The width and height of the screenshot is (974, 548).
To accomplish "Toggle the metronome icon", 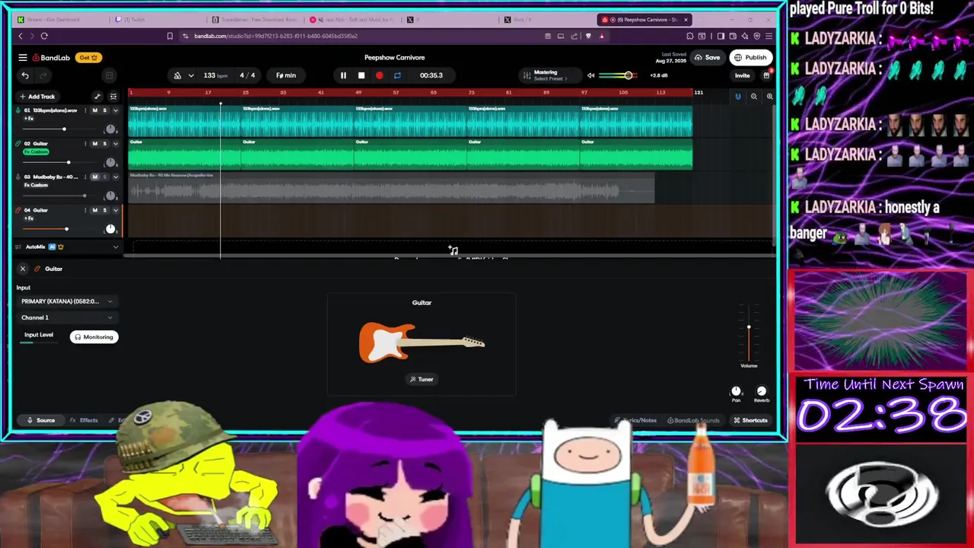I will [177, 75].
